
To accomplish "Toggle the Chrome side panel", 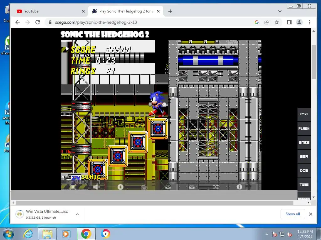I will 289,22.
